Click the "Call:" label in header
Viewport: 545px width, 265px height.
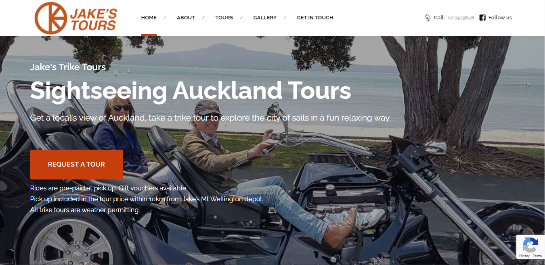pos(439,18)
